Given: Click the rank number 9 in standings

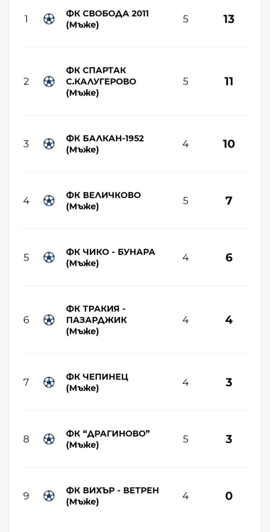Looking at the screenshot, I should click(26, 496).
